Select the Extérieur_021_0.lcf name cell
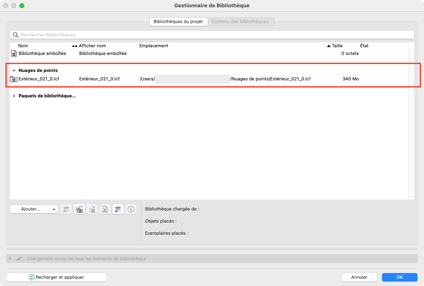This screenshot has height=286, width=424. click(39, 79)
